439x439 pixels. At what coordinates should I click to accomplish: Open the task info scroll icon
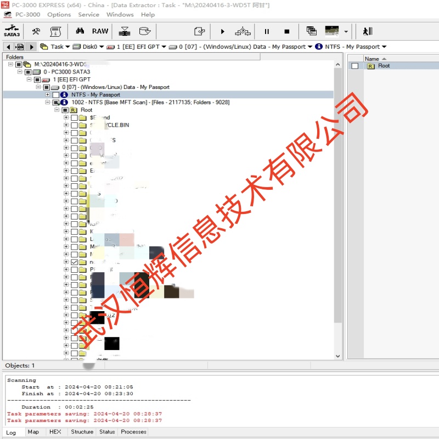pos(55,31)
